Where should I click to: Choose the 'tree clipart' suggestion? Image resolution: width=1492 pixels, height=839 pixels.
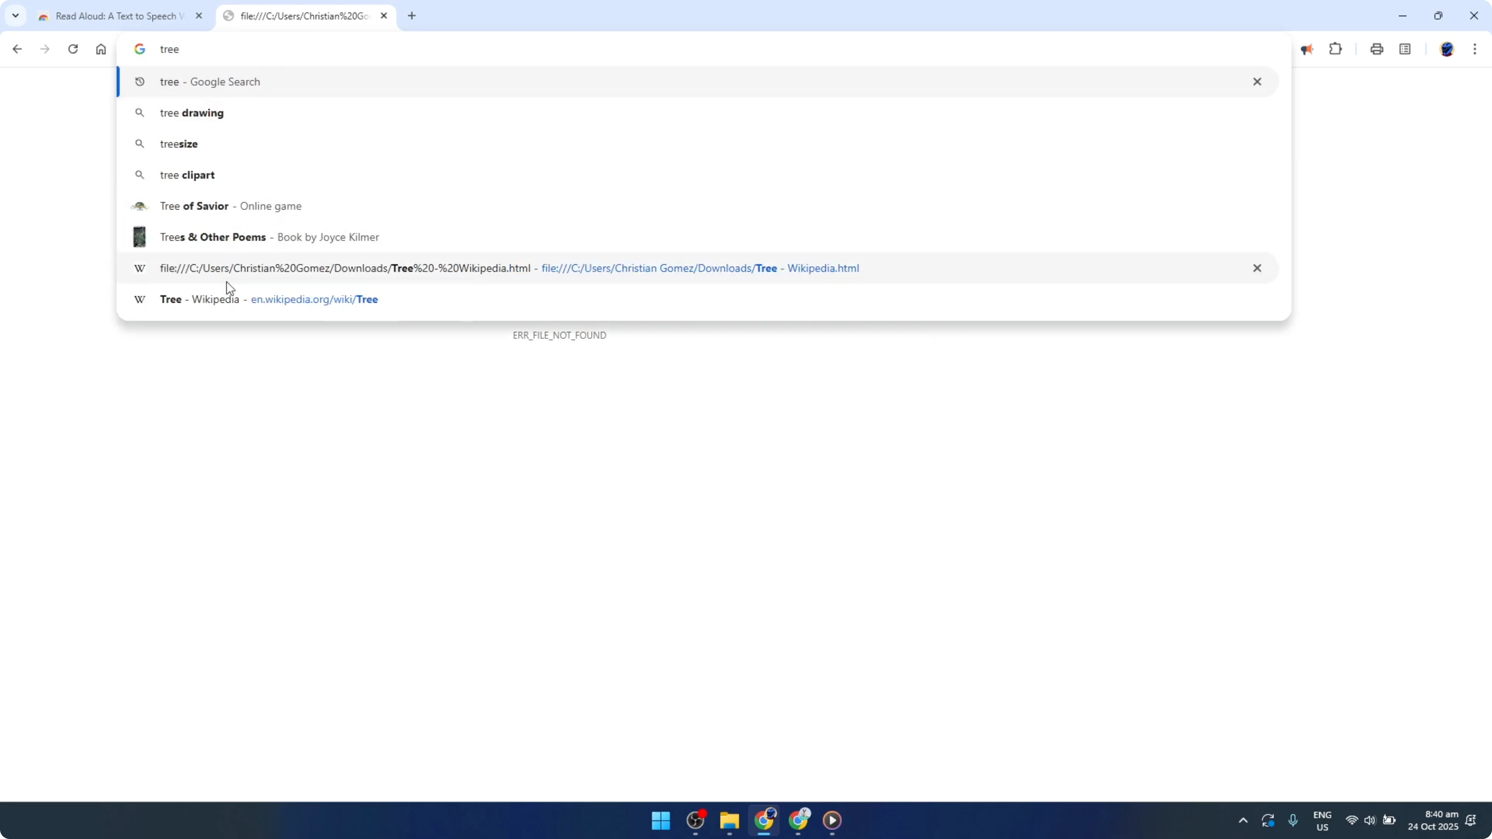[x=697, y=175]
